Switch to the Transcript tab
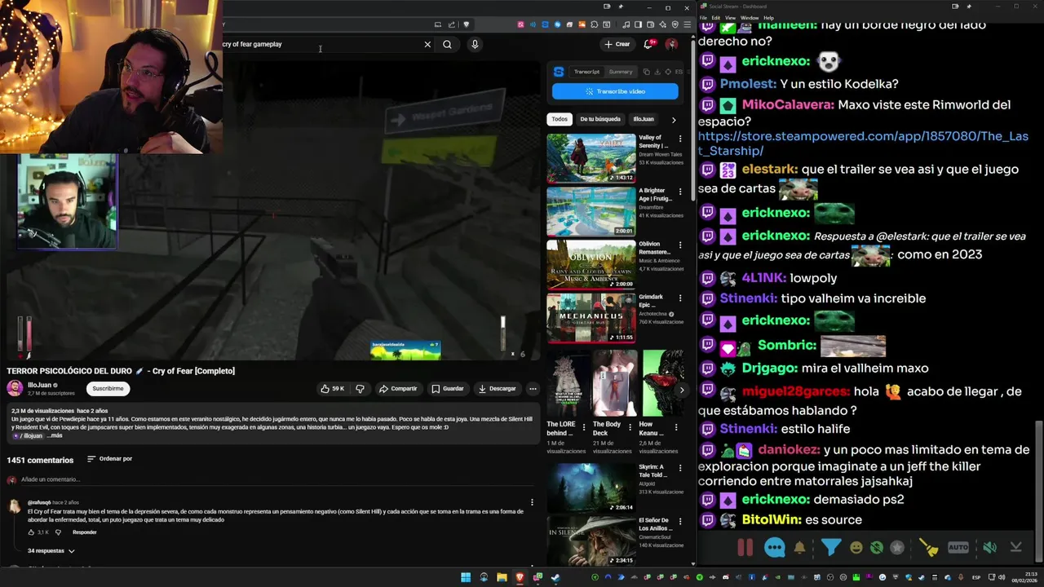This screenshot has width=1044, height=587. (x=586, y=72)
